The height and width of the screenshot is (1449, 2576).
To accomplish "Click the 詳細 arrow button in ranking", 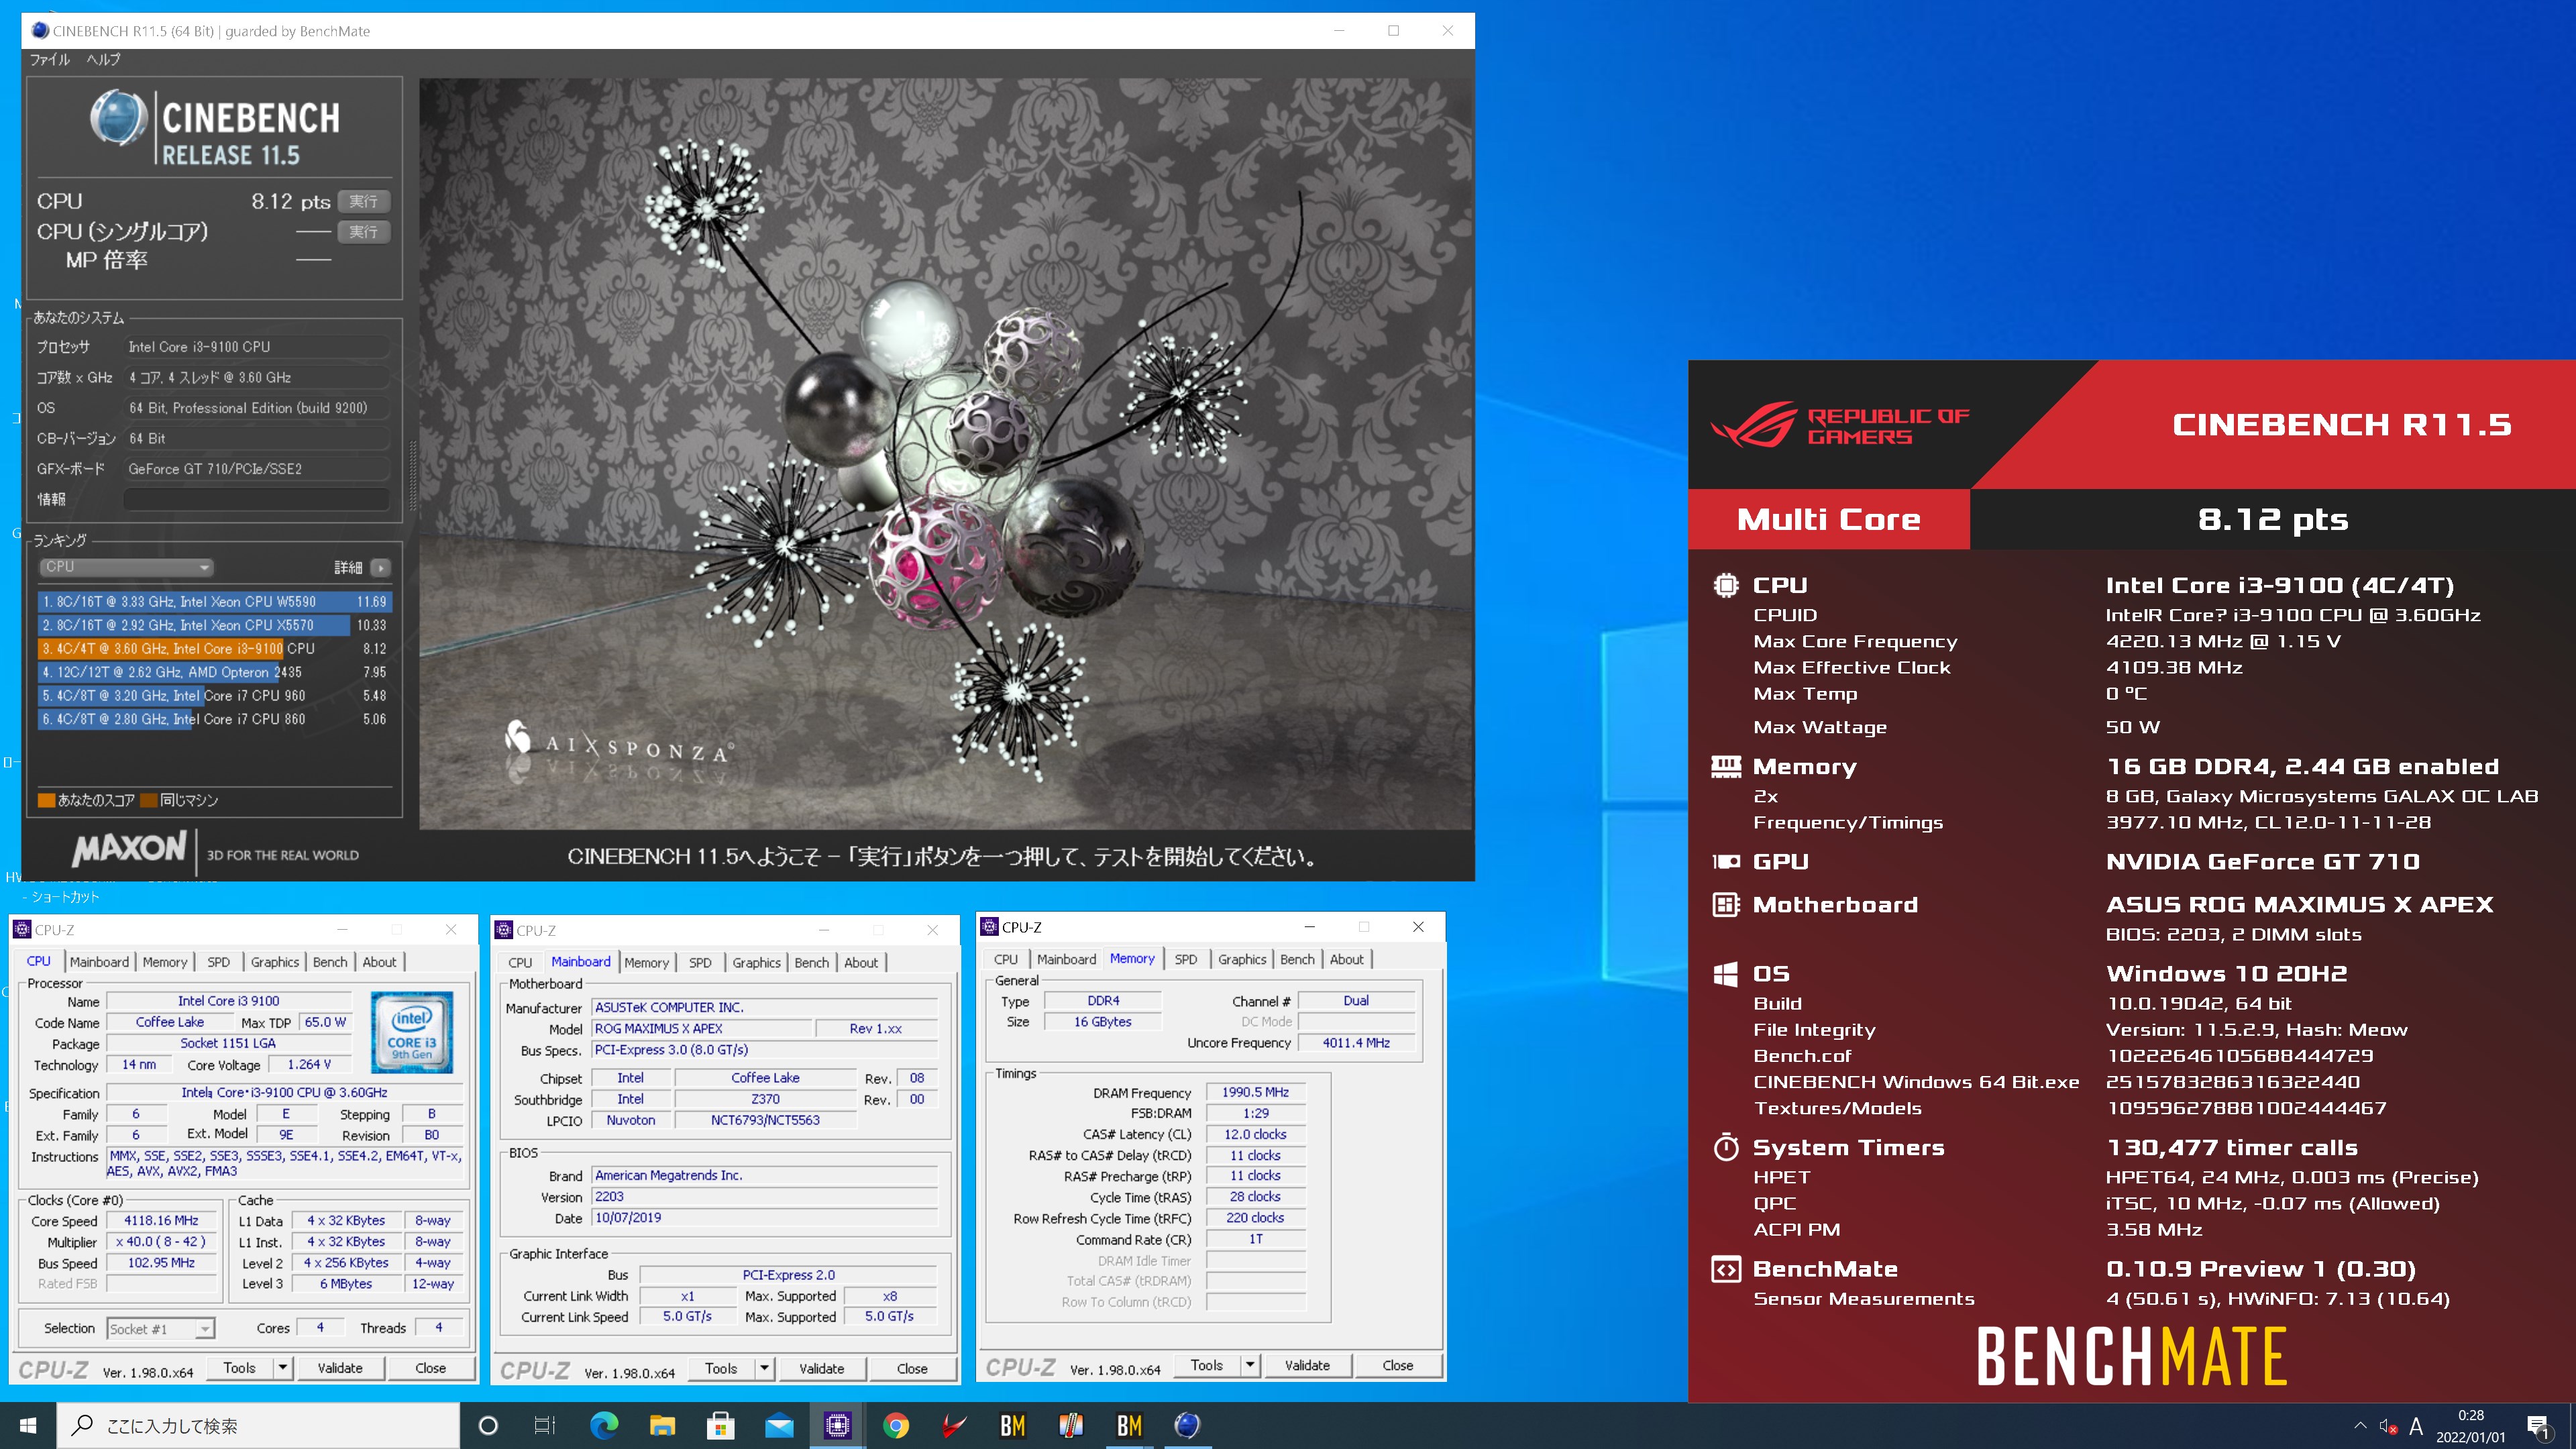I will click(x=380, y=567).
